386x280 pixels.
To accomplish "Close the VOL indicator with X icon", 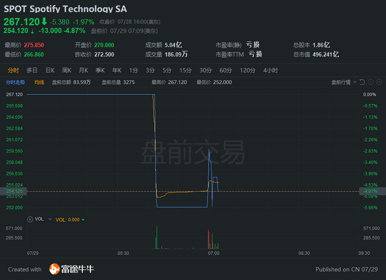I will click(x=30, y=219).
